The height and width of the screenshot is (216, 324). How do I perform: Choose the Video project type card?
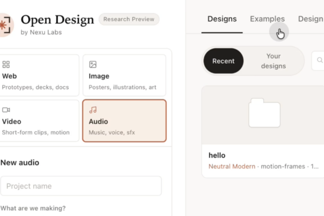pos(39,121)
